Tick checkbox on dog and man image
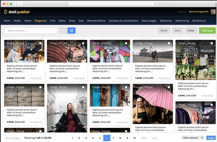The image size is (217, 142). point(40,43)
